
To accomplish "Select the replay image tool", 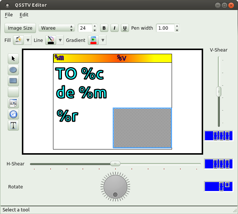I will [x=13, y=114].
